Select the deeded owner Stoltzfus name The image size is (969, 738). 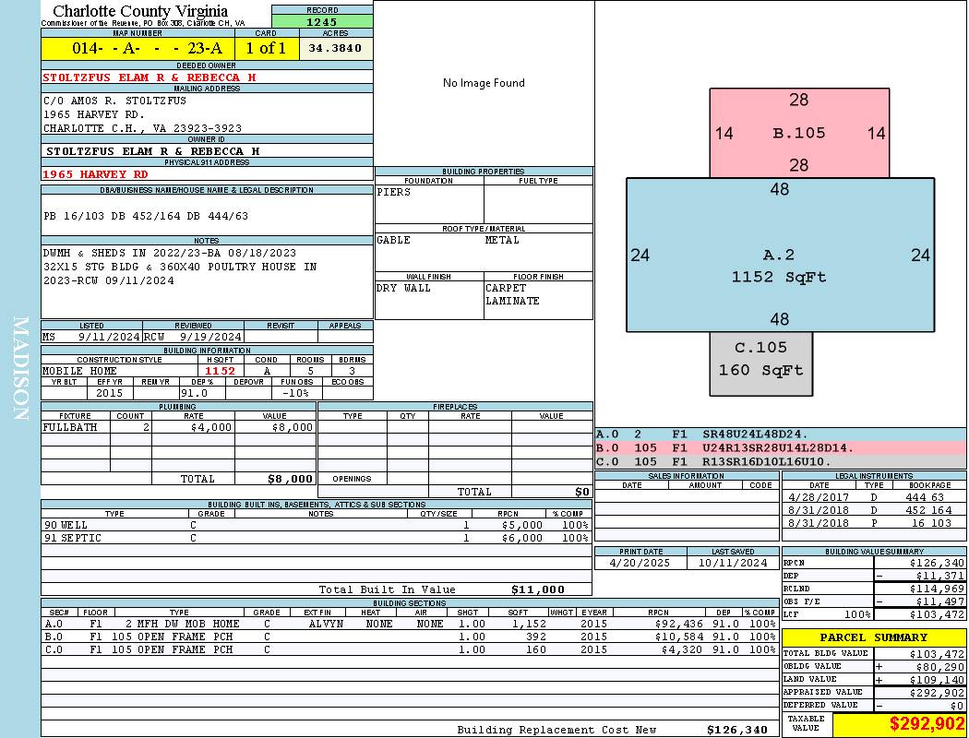pyautogui.click(x=149, y=77)
